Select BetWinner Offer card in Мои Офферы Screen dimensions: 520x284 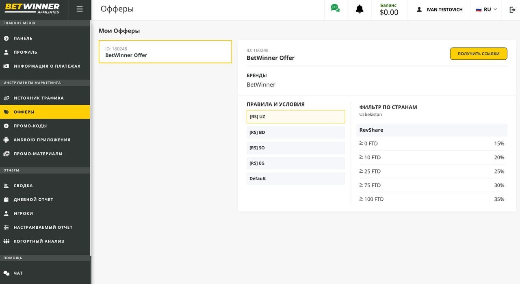click(x=165, y=52)
